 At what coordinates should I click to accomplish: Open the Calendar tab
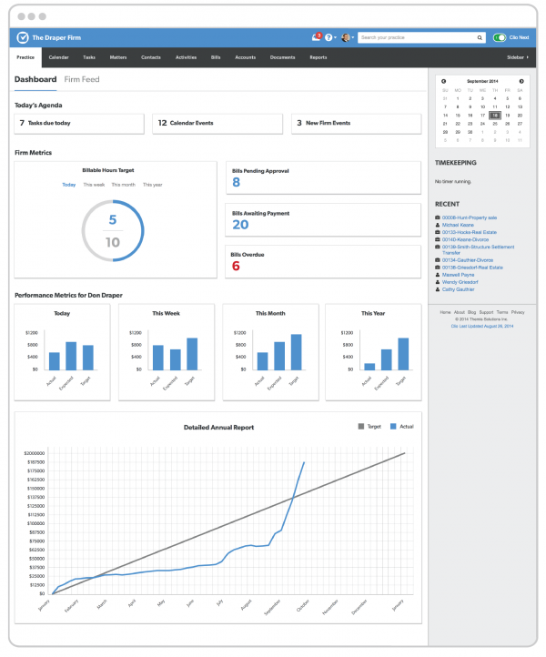pyautogui.click(x=58, y=57)
